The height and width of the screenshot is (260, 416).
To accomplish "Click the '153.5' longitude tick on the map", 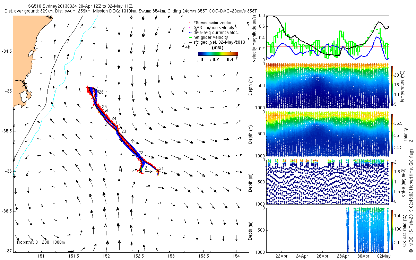I will 203,256.
